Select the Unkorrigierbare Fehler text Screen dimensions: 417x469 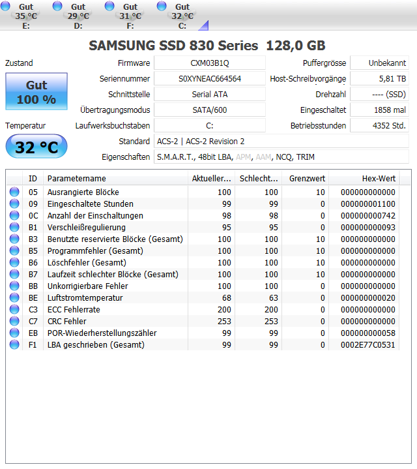(x=87, y=286)
